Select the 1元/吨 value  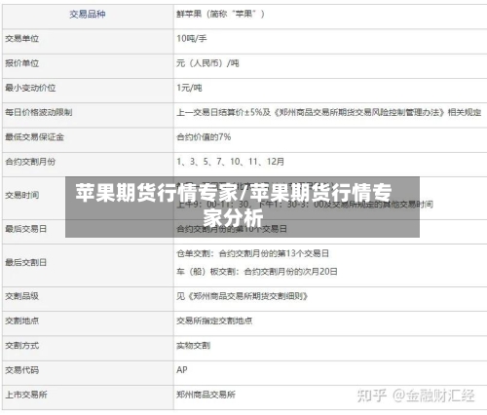(x=189, y=88)
